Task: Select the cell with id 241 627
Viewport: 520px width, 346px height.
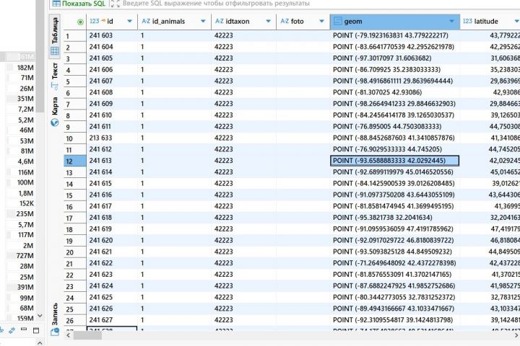Action: pos(112,320)
